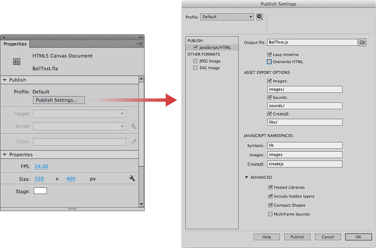Click the FPS value 24.00
The width and height of the screenshot is (376, 248).
pyautogui.click(x=42, y=166)
